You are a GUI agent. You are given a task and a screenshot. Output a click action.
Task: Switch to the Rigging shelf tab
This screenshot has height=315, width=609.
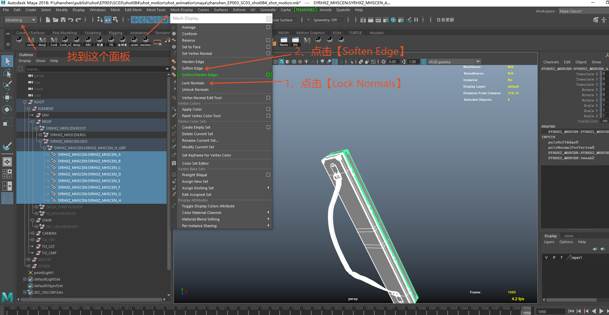(x=115, y=33)
